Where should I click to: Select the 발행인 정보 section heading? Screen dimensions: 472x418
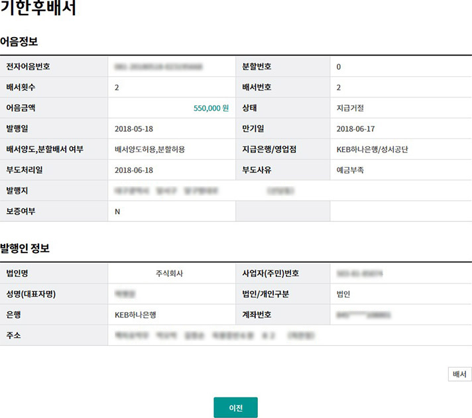coord(25,248)
